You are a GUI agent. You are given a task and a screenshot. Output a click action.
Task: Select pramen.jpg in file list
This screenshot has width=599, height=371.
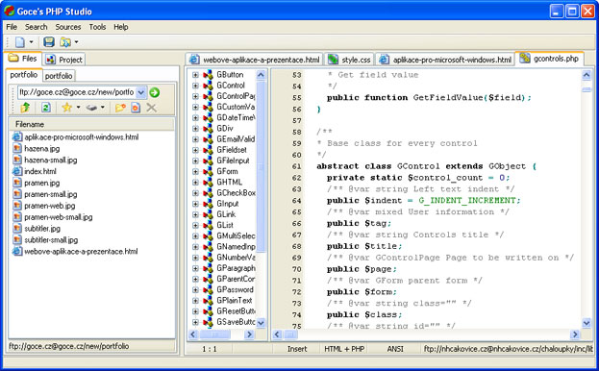tap(42, 183)
